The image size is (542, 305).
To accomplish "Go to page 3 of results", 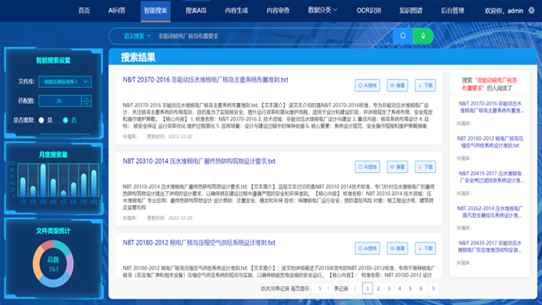I will coord(389,288).
